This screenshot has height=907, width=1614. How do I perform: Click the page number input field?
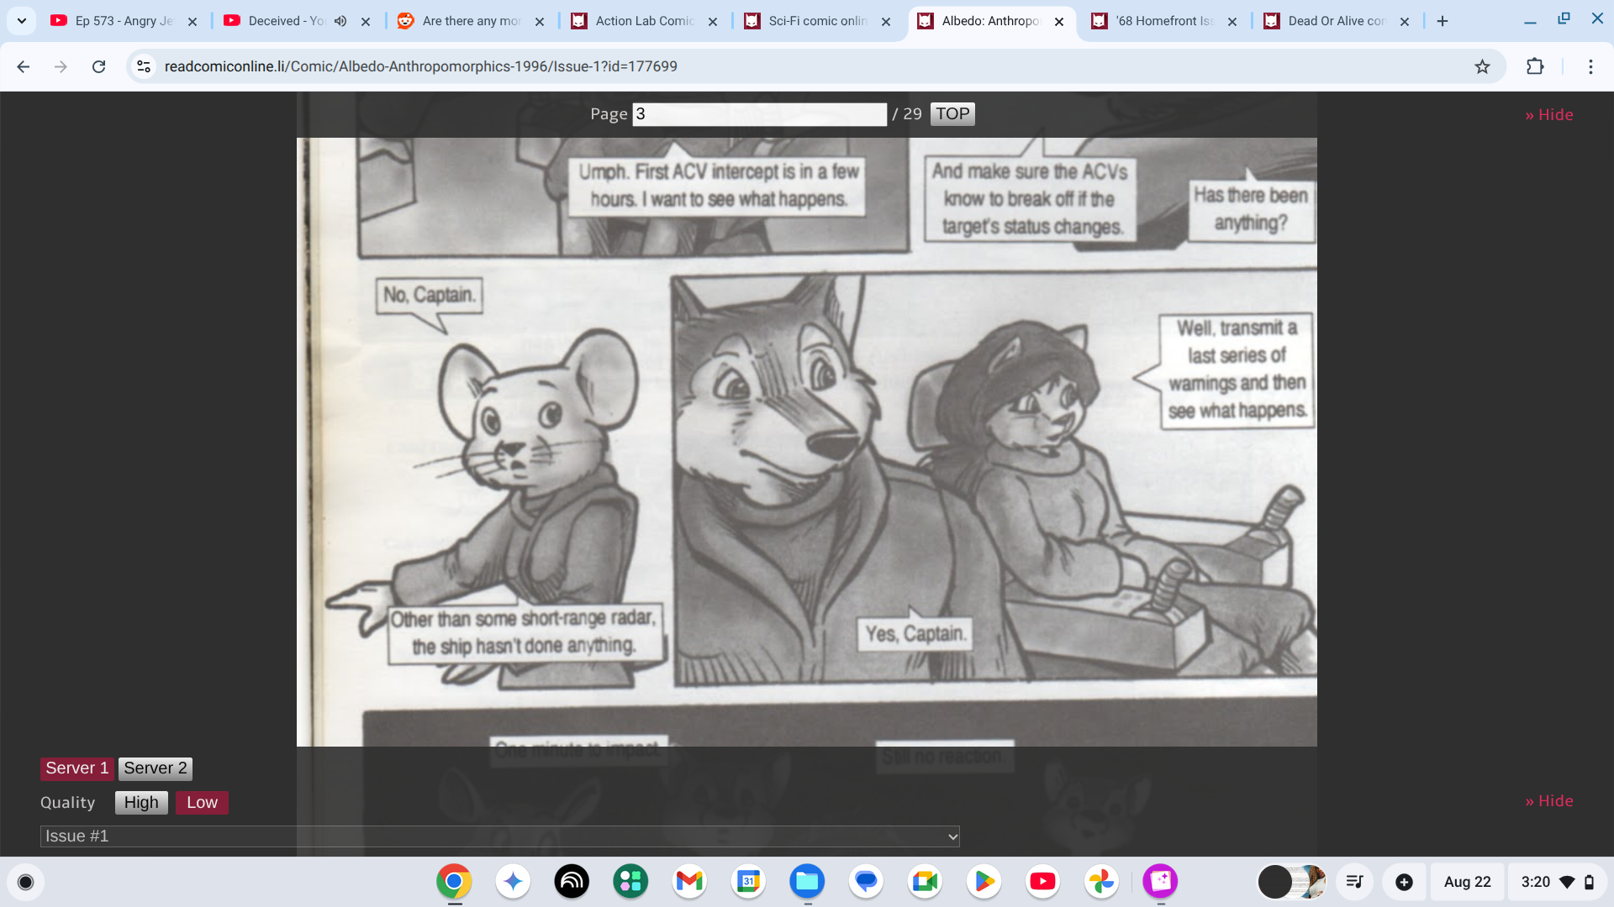pyautogui.click(x=759, y=114)
